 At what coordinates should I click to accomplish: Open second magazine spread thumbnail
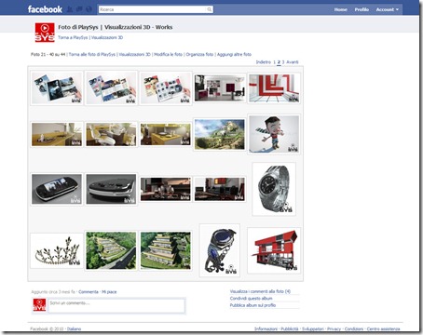[x=111, y=88]
